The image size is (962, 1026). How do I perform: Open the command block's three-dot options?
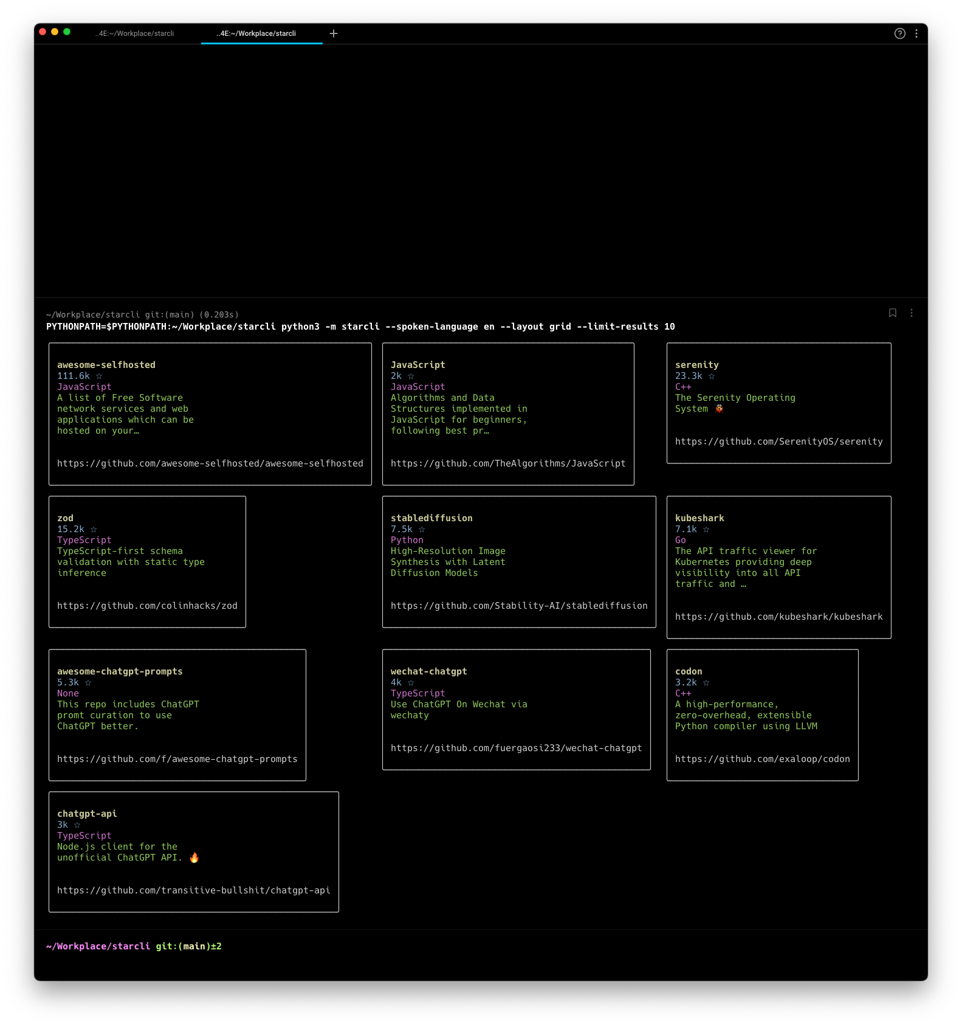[911, 313]
